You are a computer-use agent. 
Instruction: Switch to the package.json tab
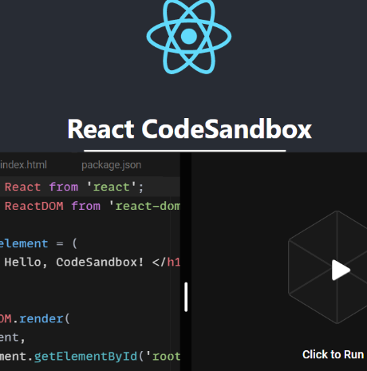pyautogui.click(x=111, y=165)
